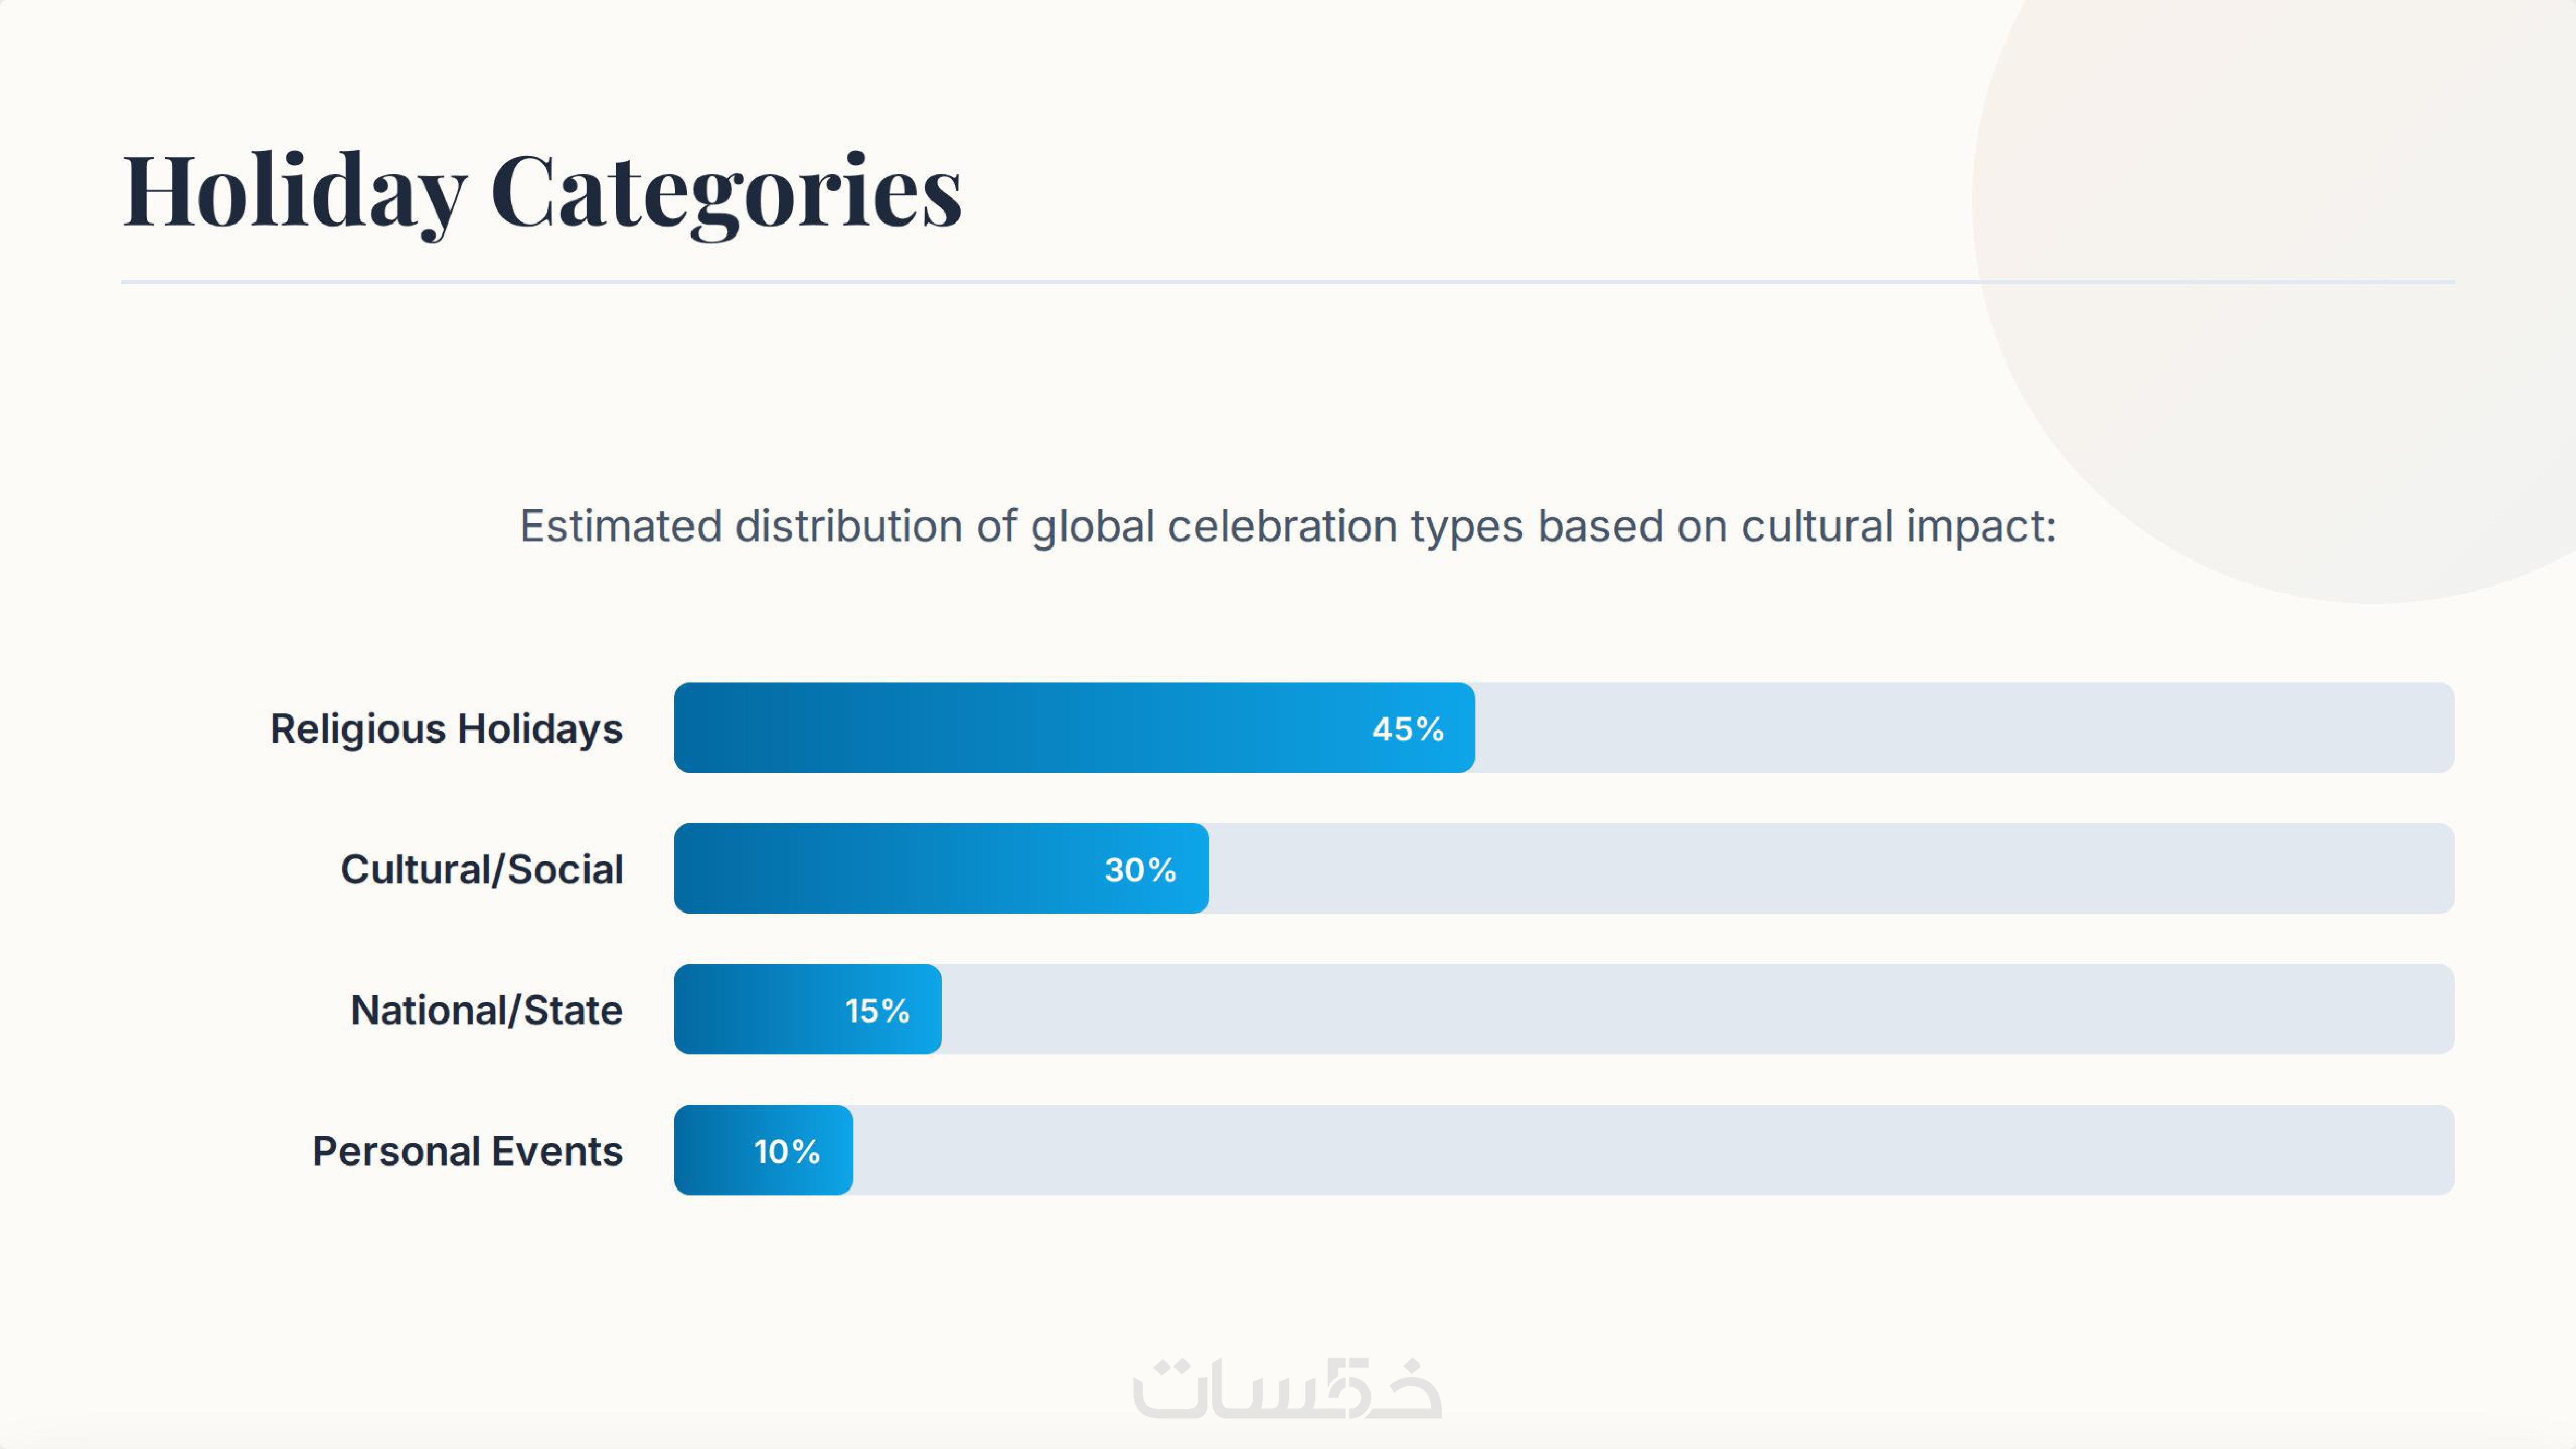Image resolution: width=2576 pixels, height=1449 pixels.
Task: Click the "Religious Holidays" bar label
Action: (x=446, y=728)
